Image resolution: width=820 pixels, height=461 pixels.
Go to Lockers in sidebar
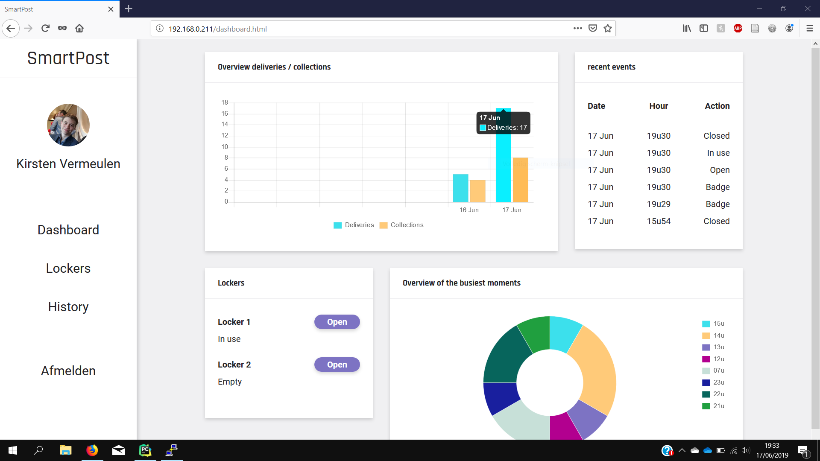pyautogui.click(x=68, y=268)
